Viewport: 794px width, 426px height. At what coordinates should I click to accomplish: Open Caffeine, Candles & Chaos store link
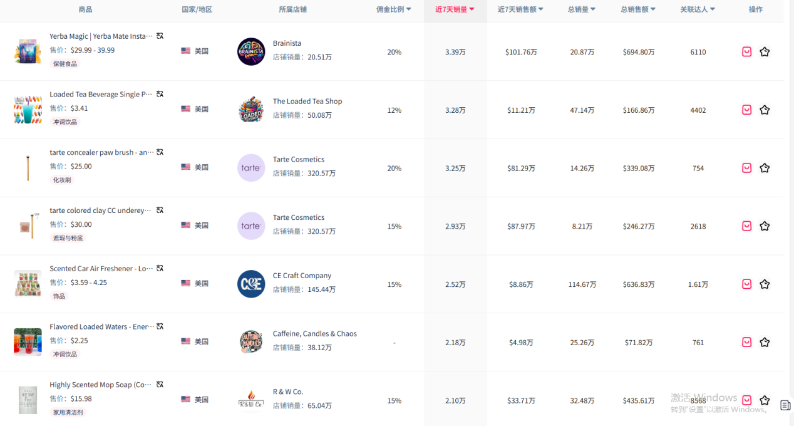click(x=315, y=334)
